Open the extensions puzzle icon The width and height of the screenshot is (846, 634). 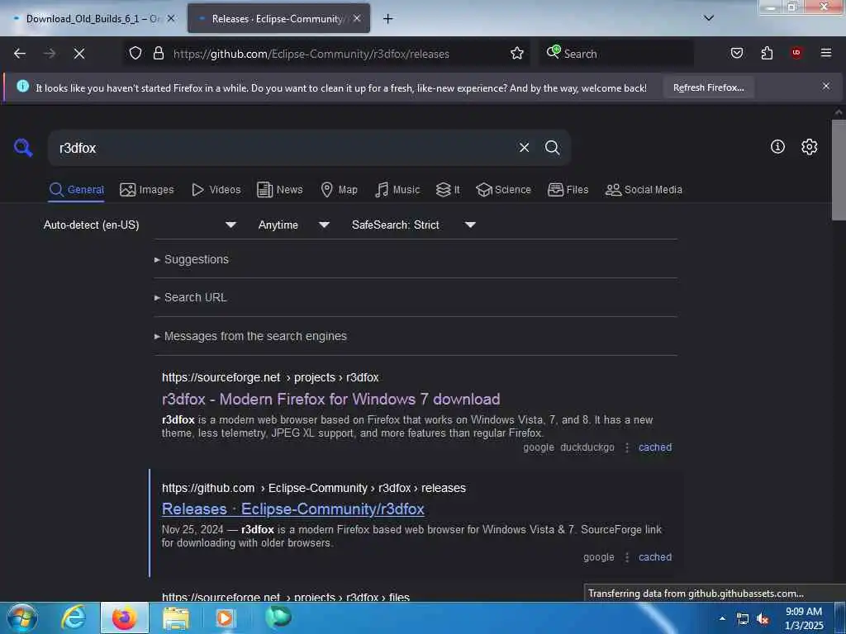tap(767, 53)
